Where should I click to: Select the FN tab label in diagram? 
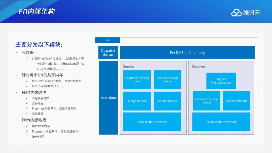pyautogui.click(x=107, y=40)
